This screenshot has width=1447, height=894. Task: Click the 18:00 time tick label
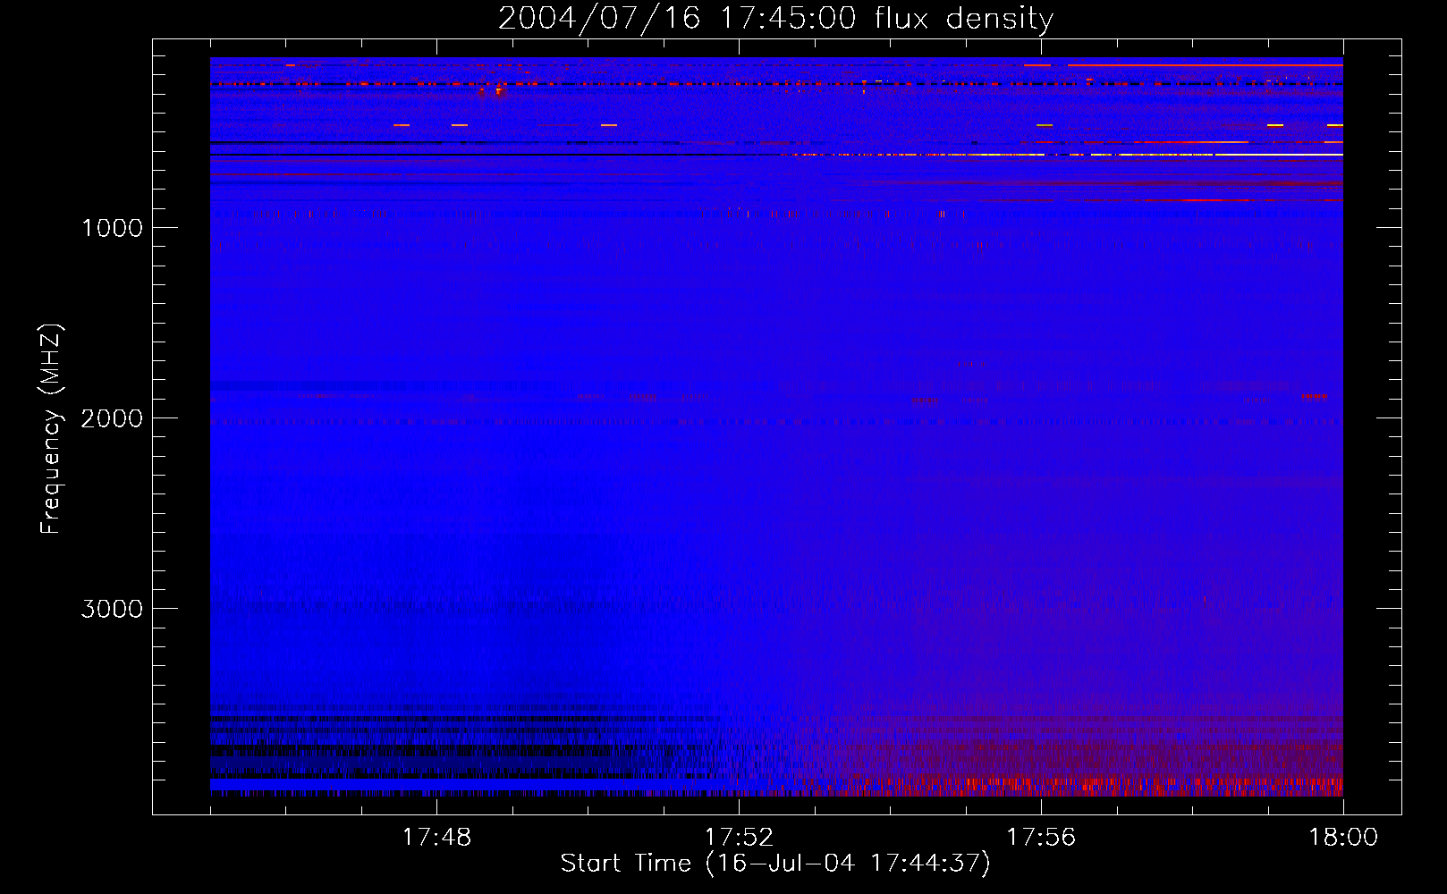1343,838
